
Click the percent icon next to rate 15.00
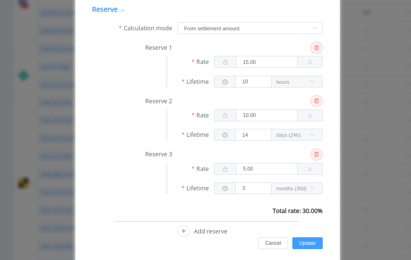click(x=310, y=62)
